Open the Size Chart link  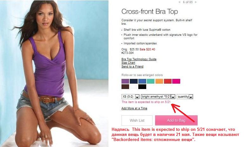click(x=128, y=63)
